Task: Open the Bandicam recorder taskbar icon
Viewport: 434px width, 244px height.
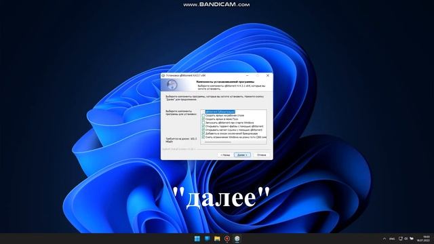Action: (227, 239)
